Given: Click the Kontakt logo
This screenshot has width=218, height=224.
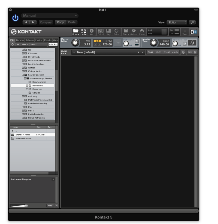Looking at the screenshot, I should 26,32.
